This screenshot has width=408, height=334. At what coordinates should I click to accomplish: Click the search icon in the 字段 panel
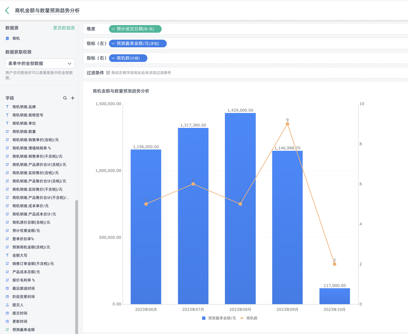[x=65, y=98]
